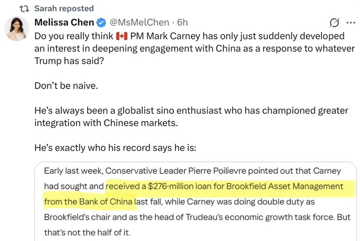Viewport: 360px width, 241px height.
Task: Click the blue verified badge
Action: [101, 22]
